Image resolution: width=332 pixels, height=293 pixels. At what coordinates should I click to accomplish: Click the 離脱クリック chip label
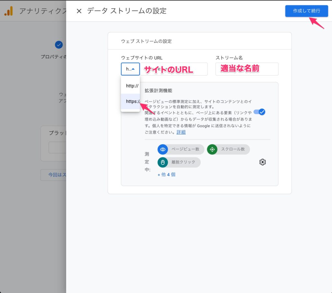pos(183,162)
